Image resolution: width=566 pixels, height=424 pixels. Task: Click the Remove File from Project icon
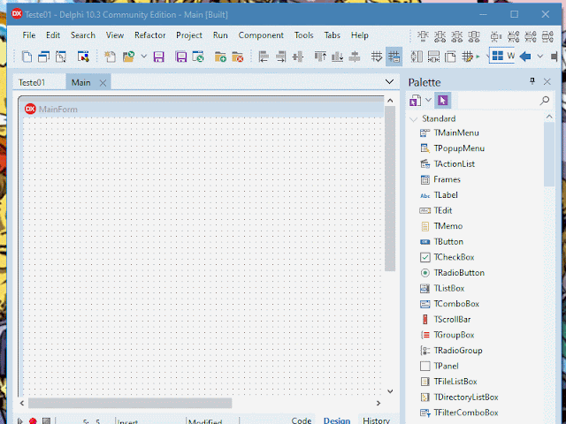point(238,57)
